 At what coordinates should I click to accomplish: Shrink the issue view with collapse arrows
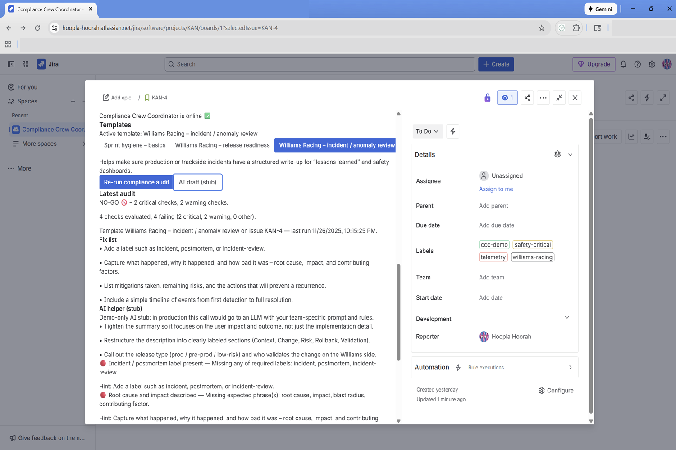[x=559, y=98]
